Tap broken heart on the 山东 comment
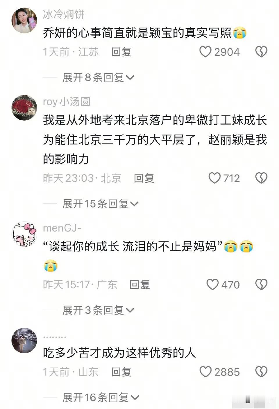 point(261,372)
